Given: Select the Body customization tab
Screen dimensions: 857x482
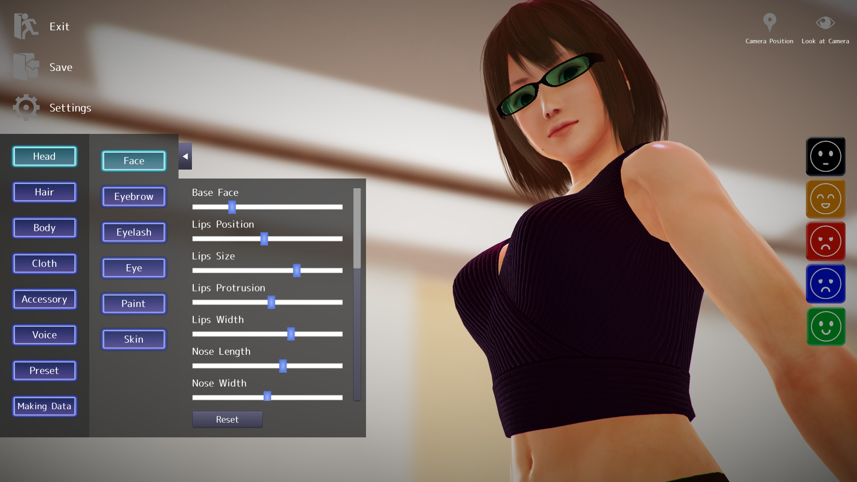Looking at the screenshot, I should point(44,227).
